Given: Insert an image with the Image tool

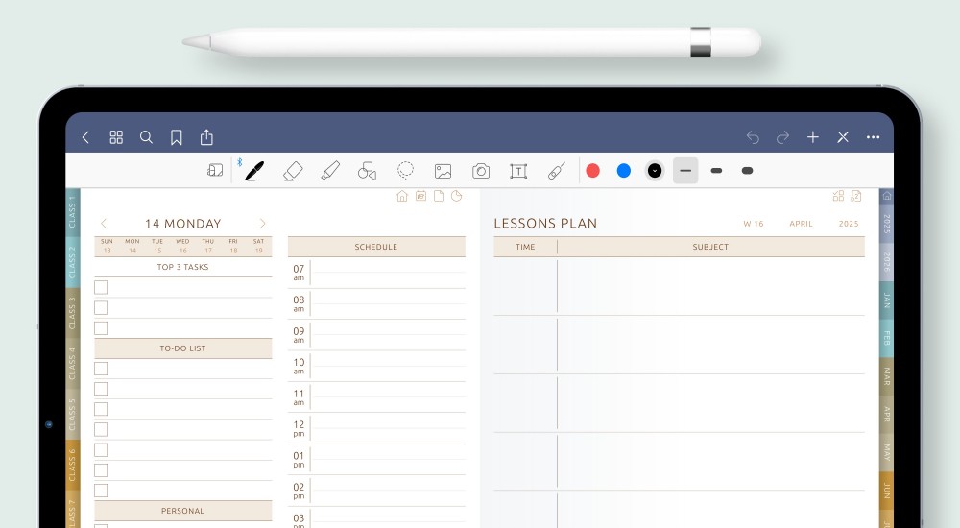Looking at the screenshot, I should (443, 171).
